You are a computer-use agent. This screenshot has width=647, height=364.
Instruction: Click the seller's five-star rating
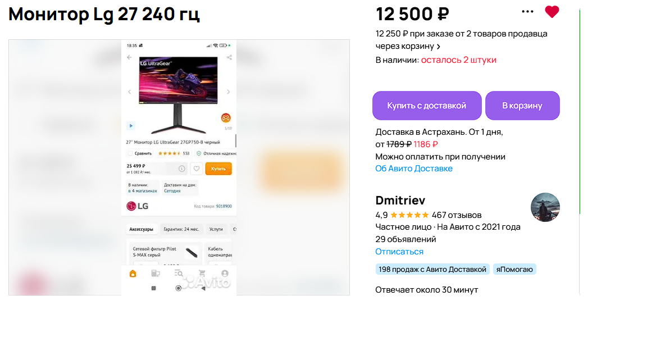[409, 215]
